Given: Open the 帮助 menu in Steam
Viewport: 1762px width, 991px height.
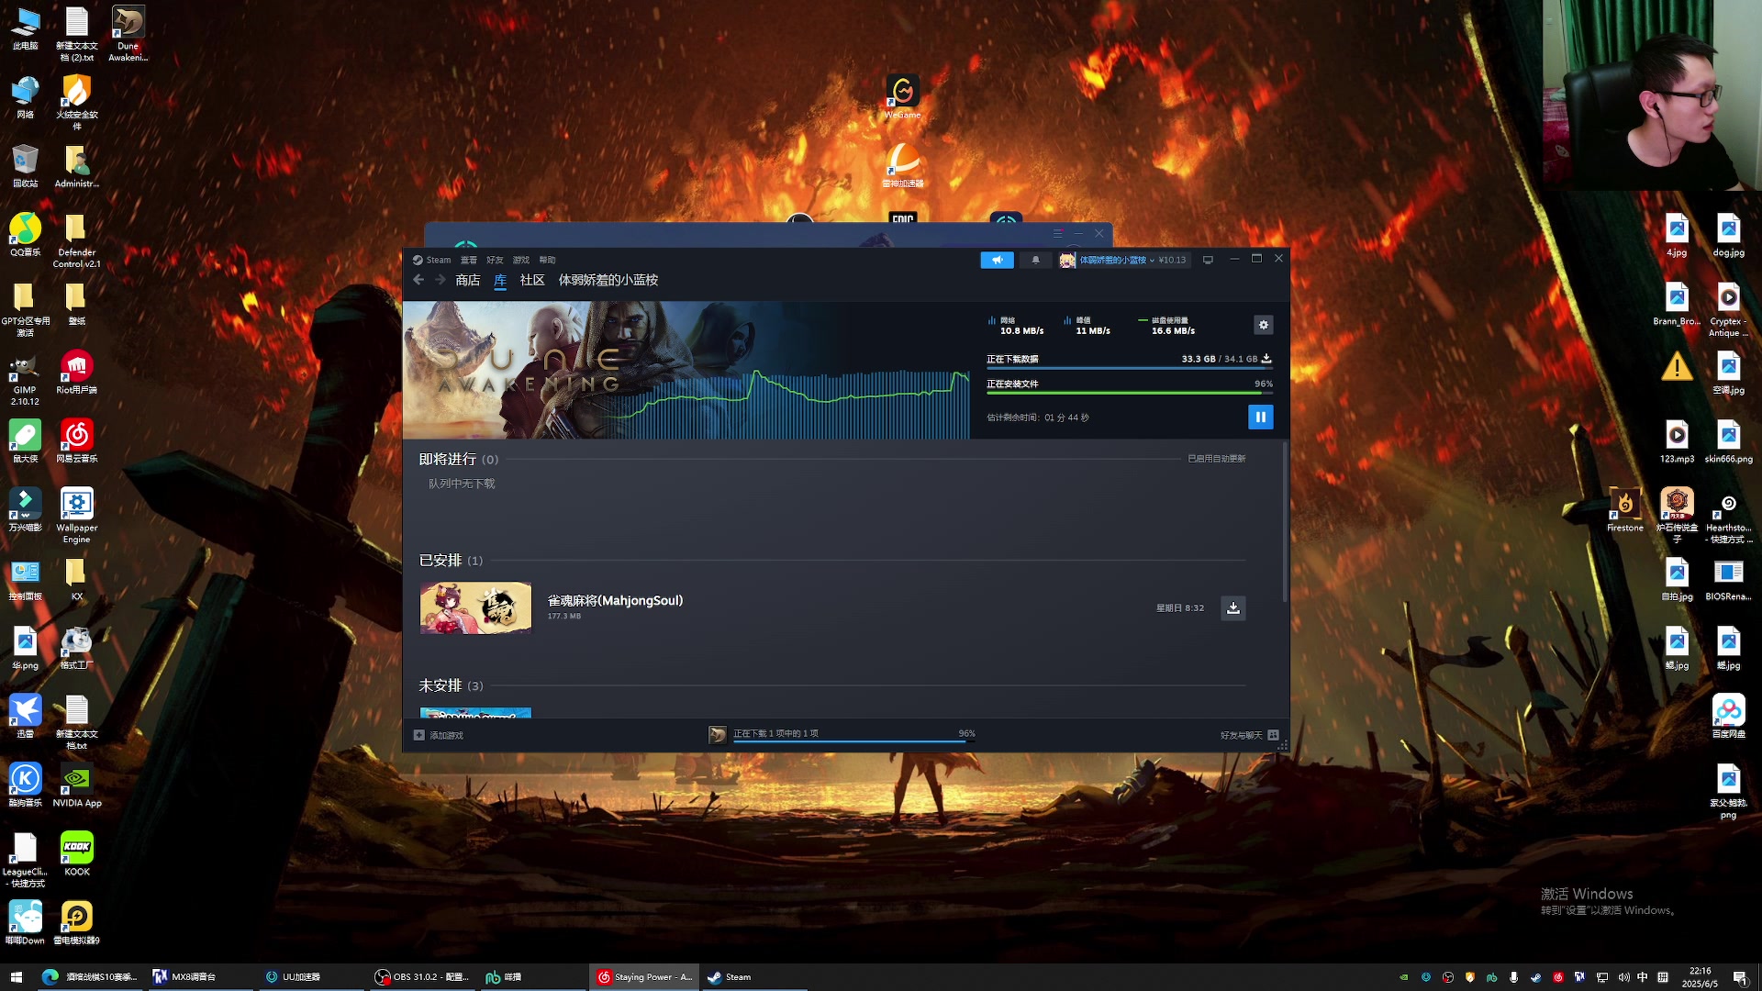Looking at the screenshot, I should click(x=548, y=260).
